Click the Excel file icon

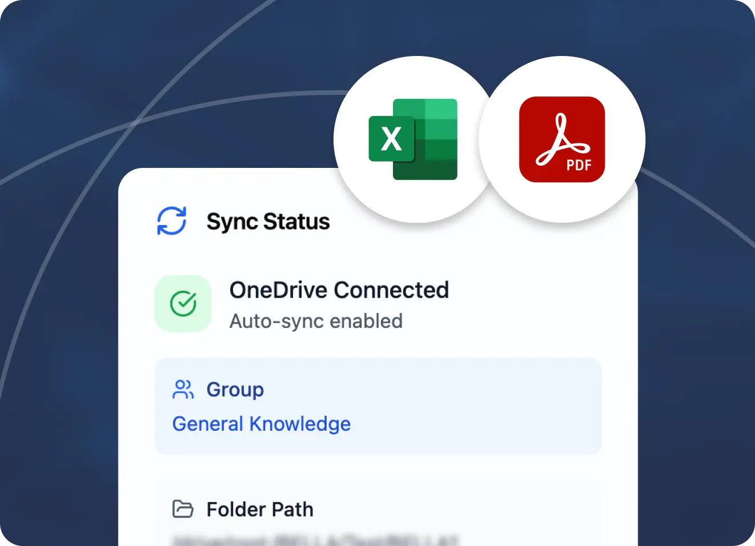point(413,139)
